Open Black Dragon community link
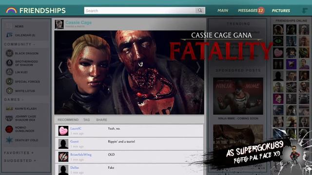 pos(27,53)
